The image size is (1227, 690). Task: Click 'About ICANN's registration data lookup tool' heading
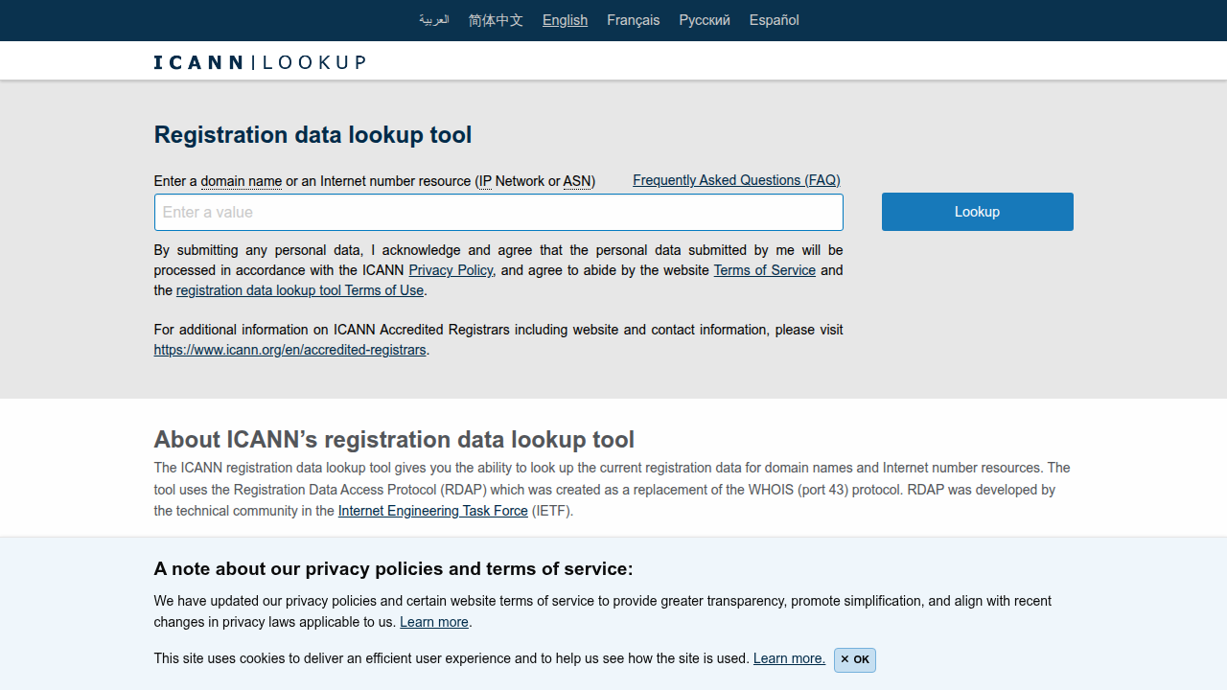(394, 440)
